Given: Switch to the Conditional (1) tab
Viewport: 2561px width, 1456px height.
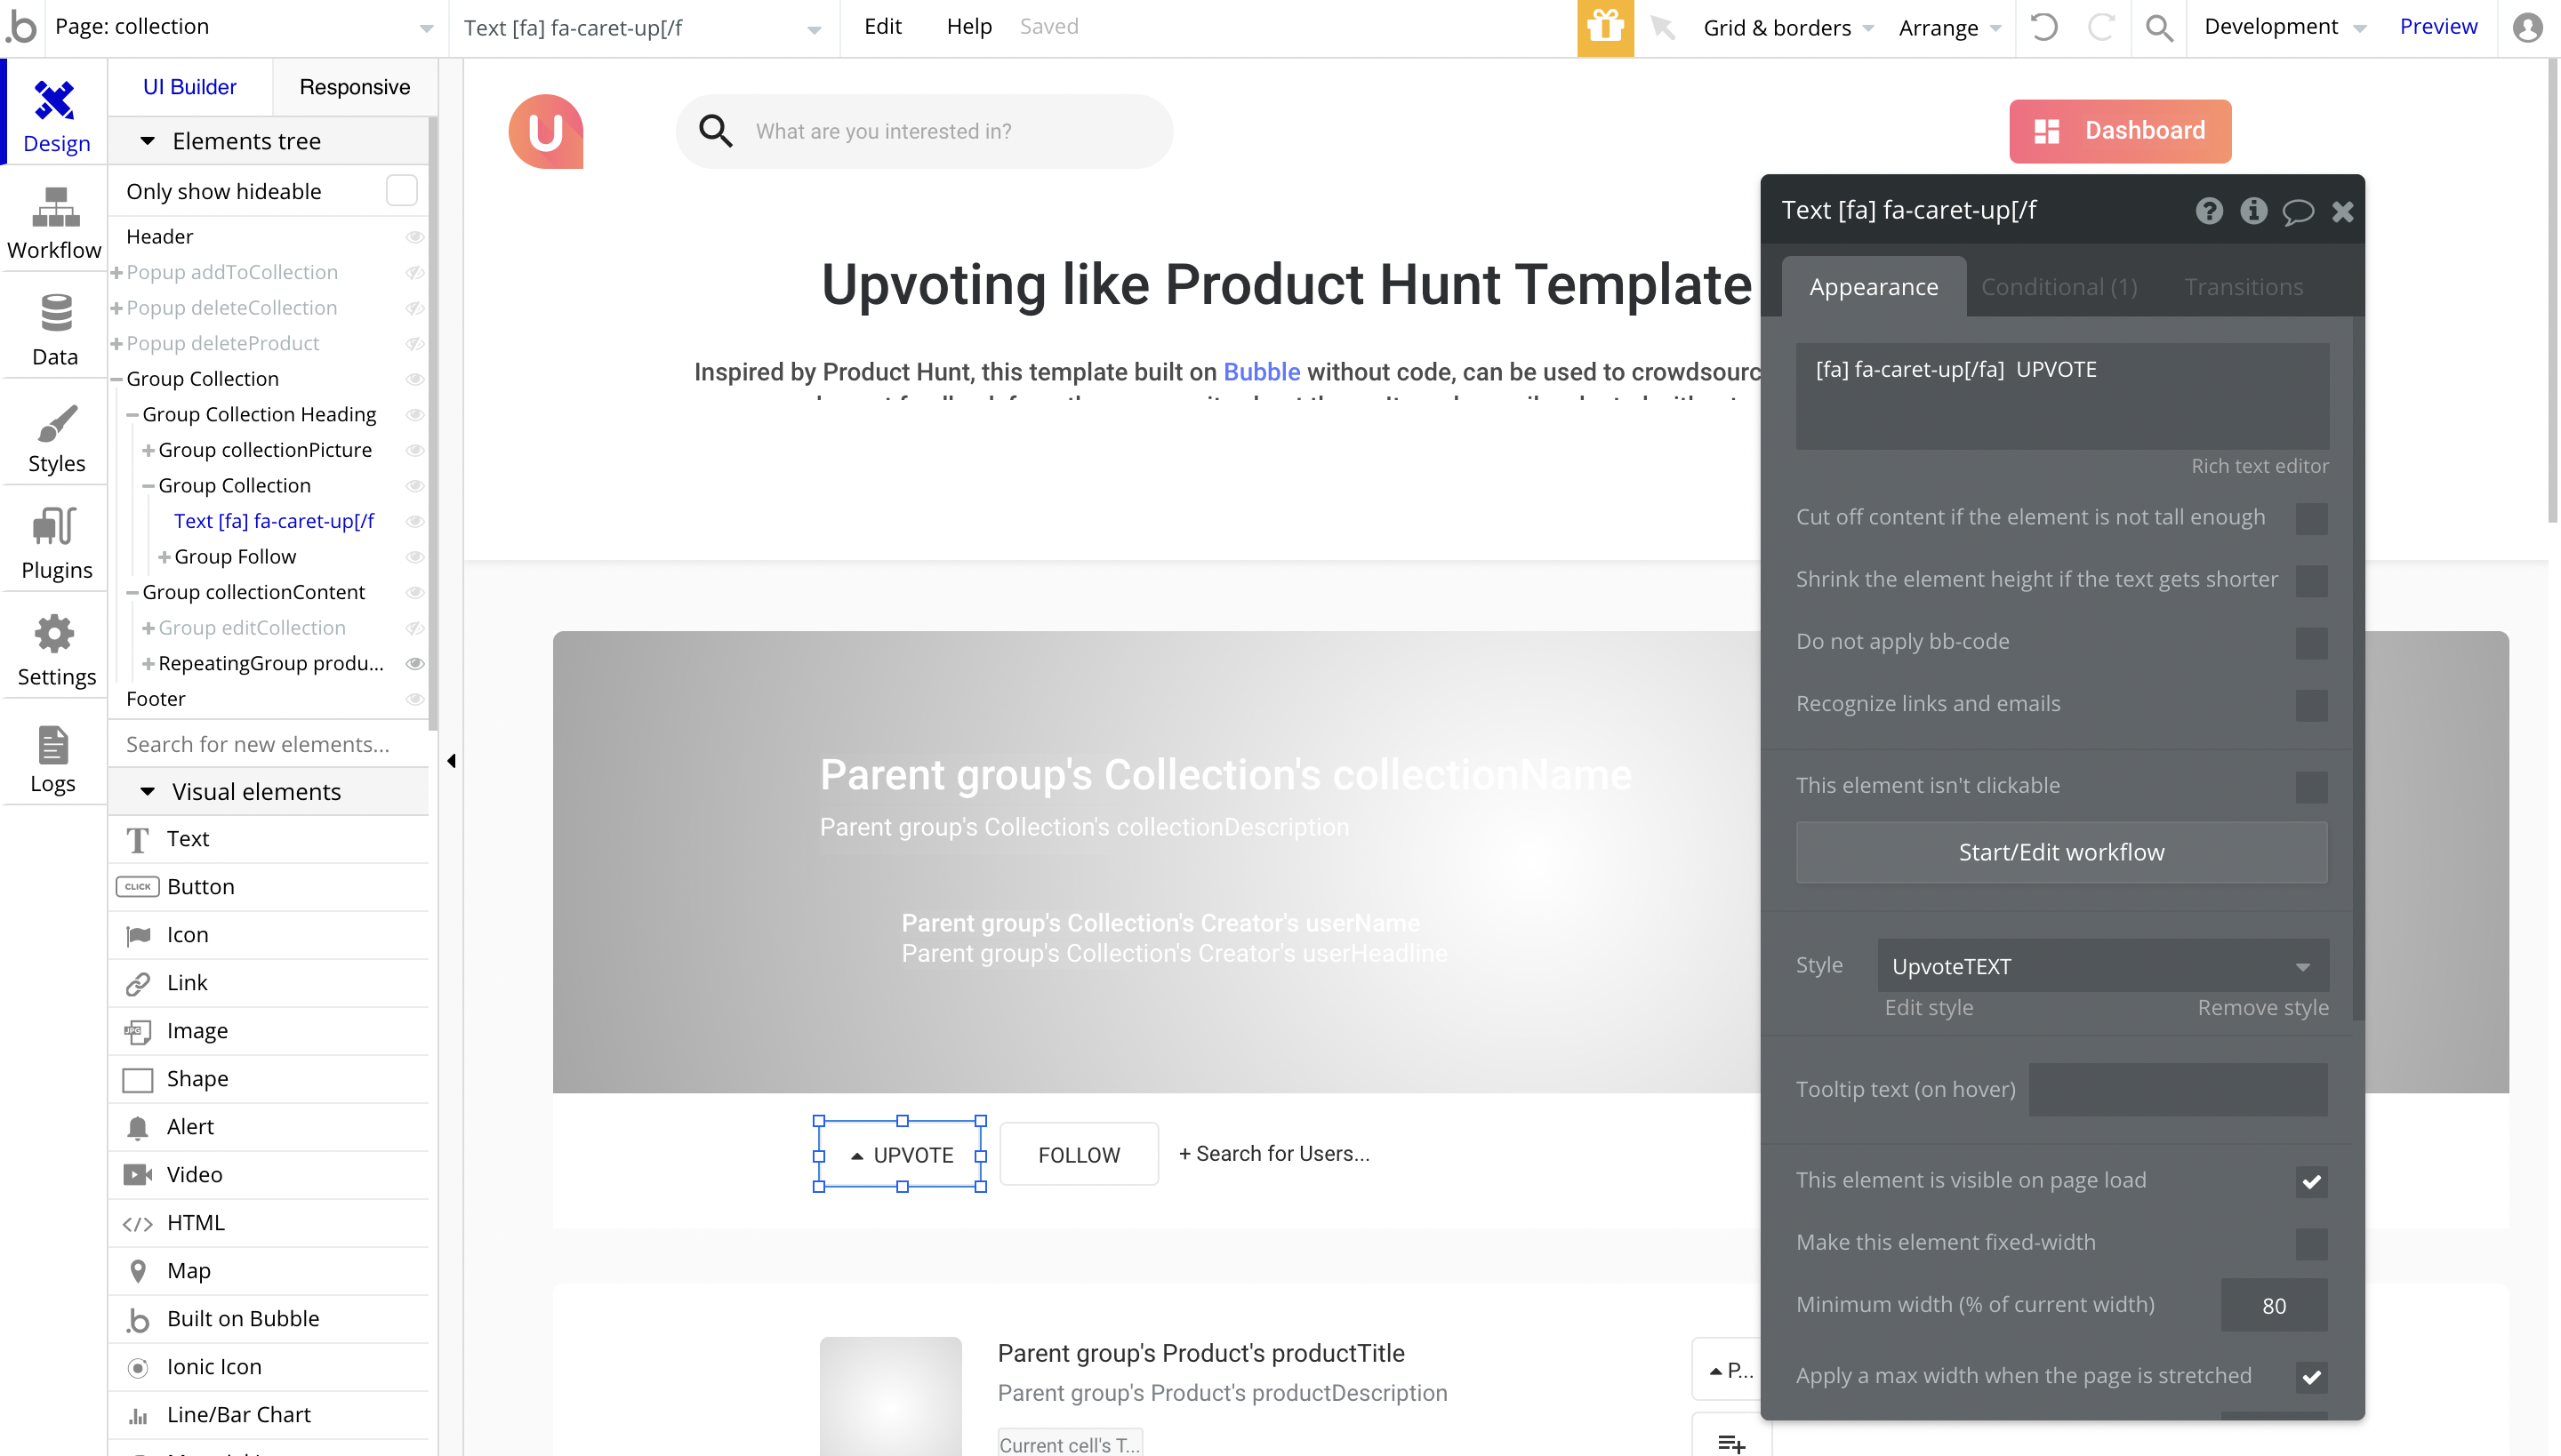Looking at the screenshot, I should (2059, 287).
